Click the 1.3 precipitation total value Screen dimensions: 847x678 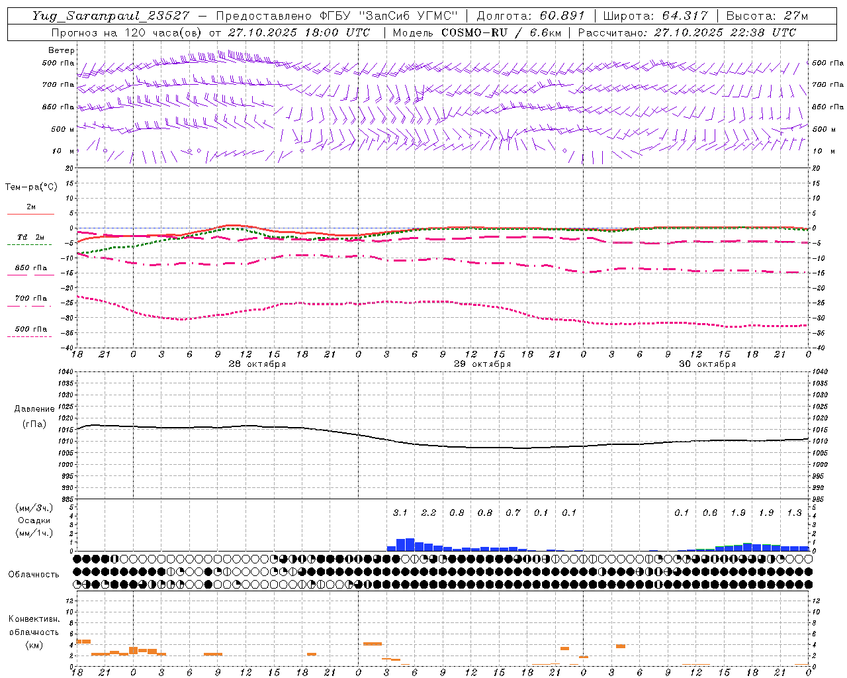794,512
